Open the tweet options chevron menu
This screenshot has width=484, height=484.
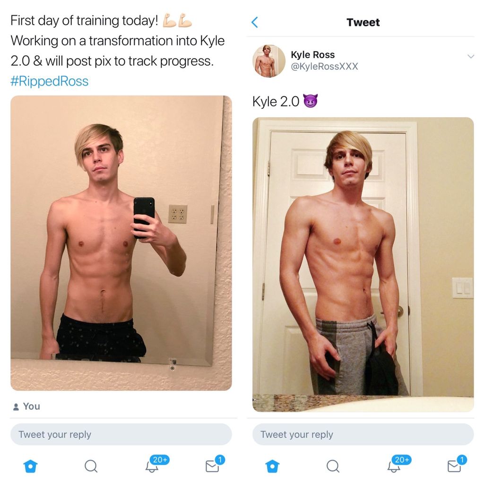pos(471,56)
